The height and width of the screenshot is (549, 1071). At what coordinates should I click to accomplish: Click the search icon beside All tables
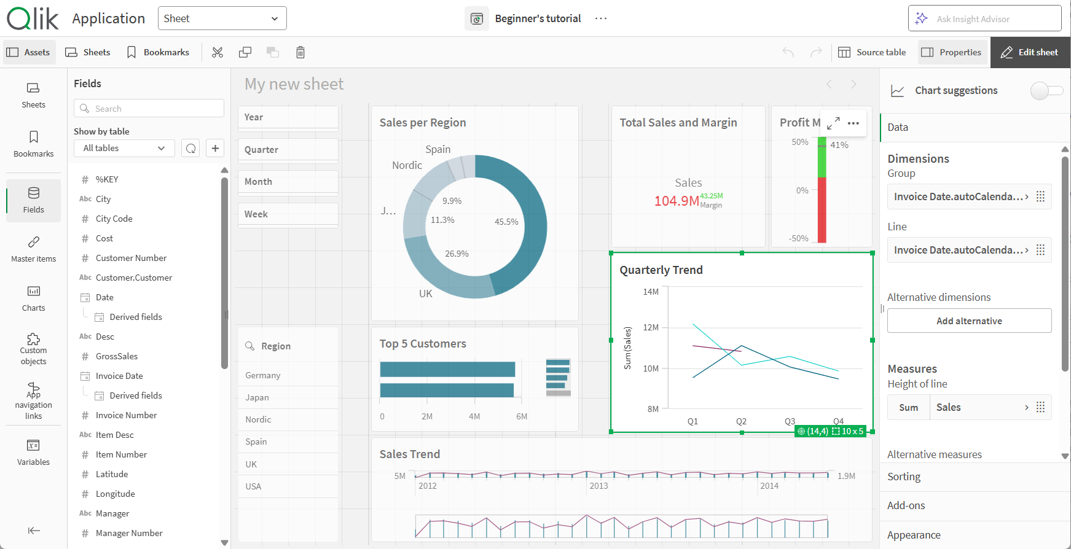(191, 148)
